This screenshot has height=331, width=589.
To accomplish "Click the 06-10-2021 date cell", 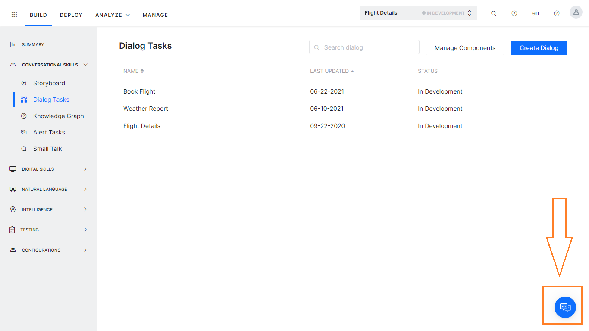I will [x=327, y=109].
